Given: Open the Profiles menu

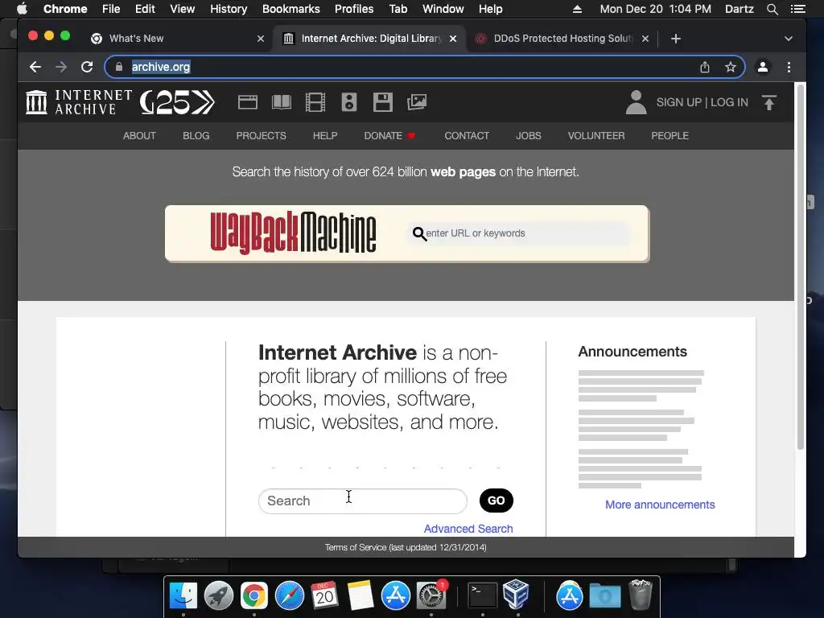Looking at the screenshot, I should tap(354, 9).
